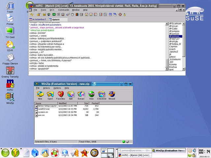Select Active Setup Log.txt in WinZip
The width and height of the screenshot is (211, 158).
point(46,106)
